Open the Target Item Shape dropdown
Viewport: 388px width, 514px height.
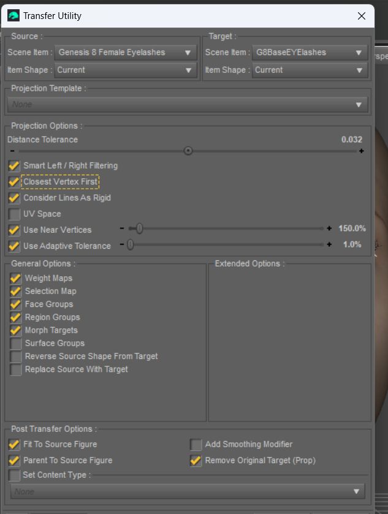click(x=310, y=70)
